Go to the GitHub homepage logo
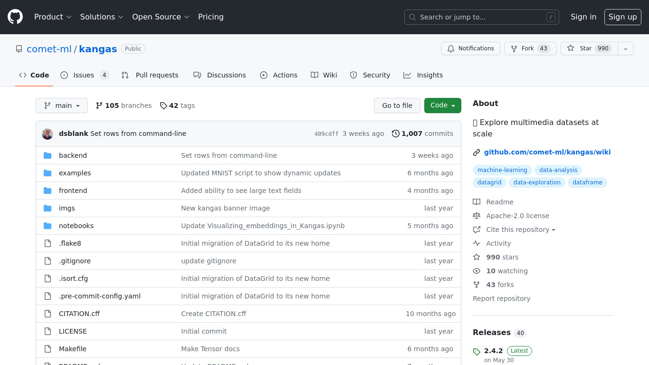649x365 pixels. 15,17
